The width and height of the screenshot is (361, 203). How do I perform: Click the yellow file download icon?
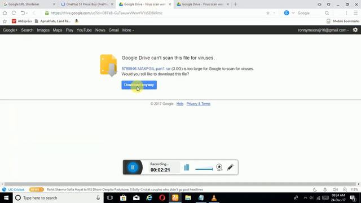(x=108, y=65)
